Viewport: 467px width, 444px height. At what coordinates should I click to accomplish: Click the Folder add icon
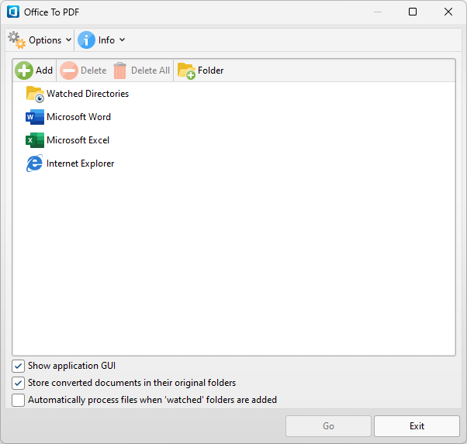(x=186, y=71)
